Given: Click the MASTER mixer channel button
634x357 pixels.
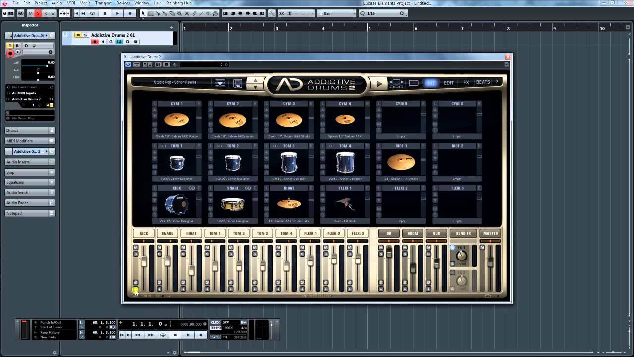Looking at the screenshot, I should [491, 233].
